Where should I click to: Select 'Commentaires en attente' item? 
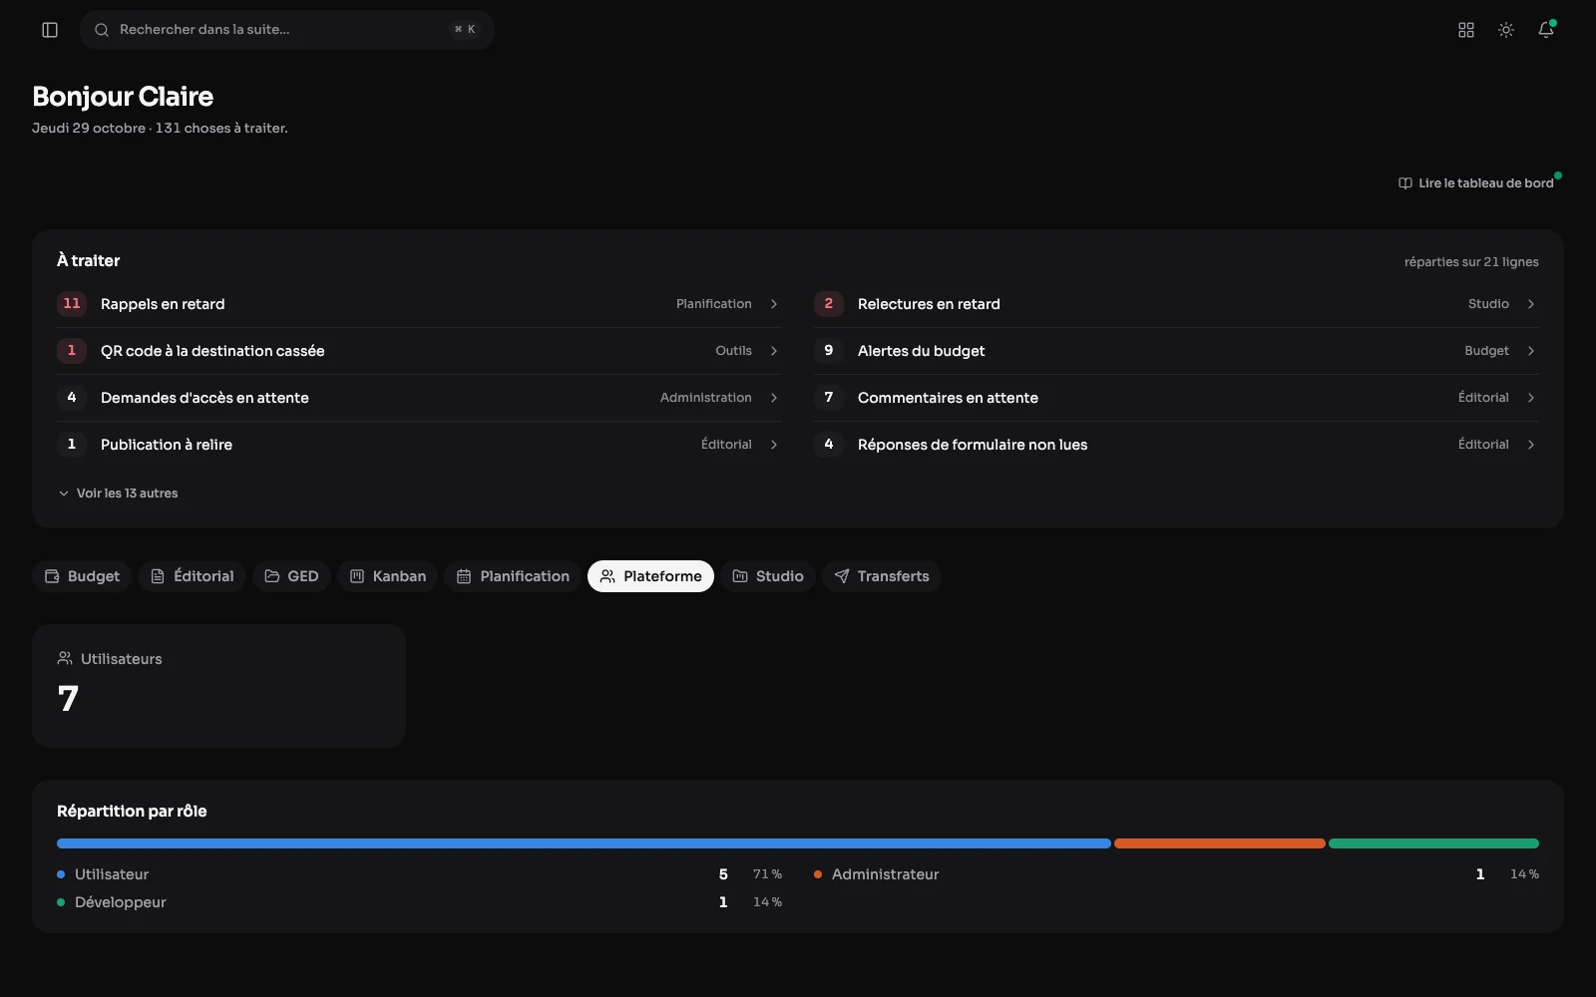(x=1176, y=398)
